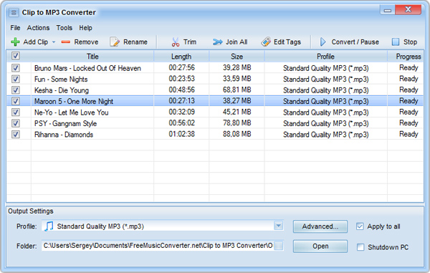Image resolution: width=430 pixels, height=273 pixels.
Task: Select the Rihanna - Diamonds row
Action: point(215,134)
